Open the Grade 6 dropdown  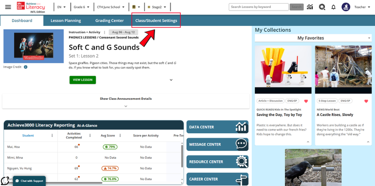pos(81,7)
